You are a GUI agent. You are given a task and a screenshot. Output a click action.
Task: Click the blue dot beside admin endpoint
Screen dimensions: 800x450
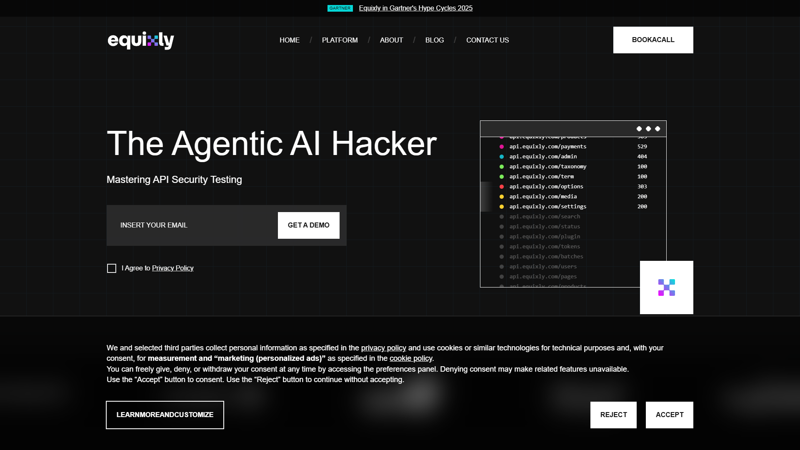[x=502, y=157]
